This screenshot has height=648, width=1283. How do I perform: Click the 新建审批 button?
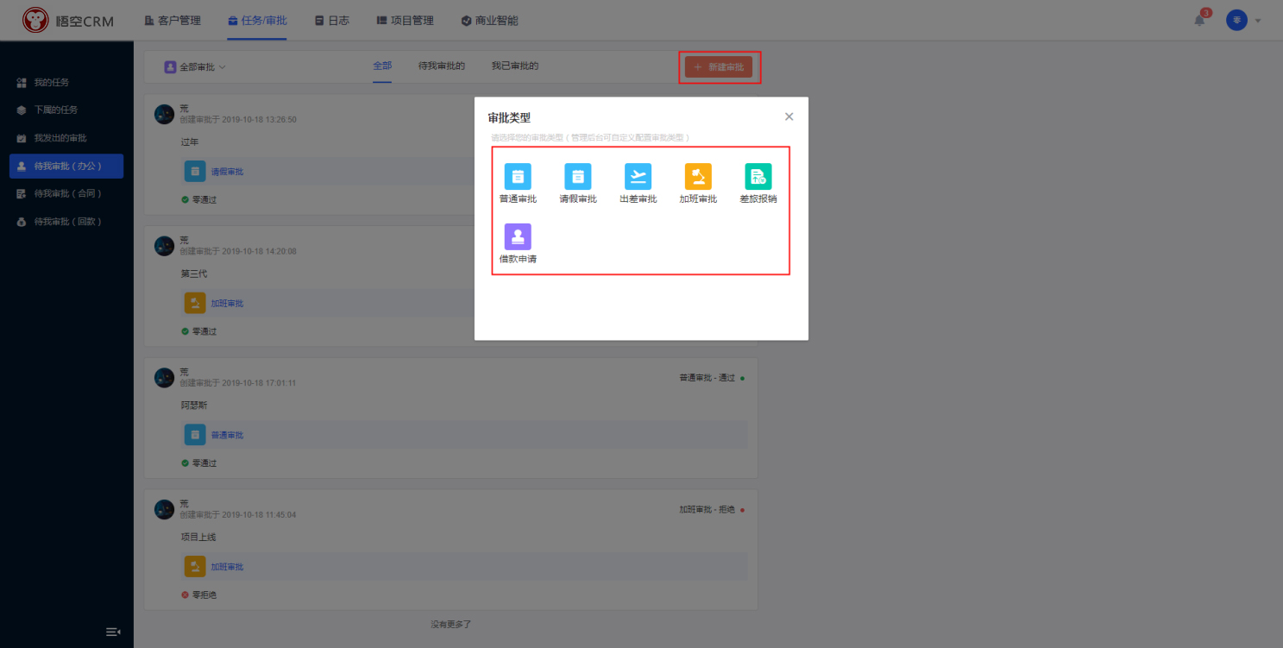pos(719,66)
